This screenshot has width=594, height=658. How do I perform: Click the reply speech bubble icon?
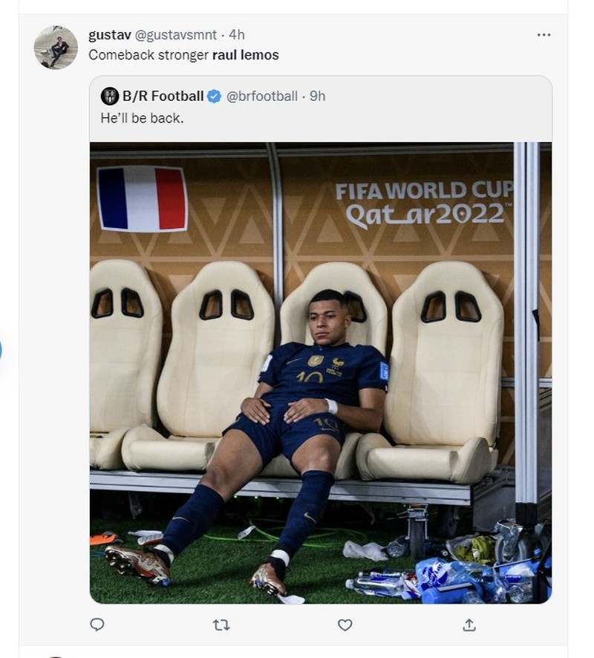tap(97, 626)
